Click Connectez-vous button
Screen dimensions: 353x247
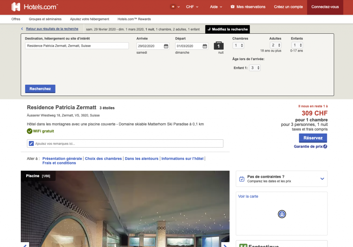tap(325, 7)
